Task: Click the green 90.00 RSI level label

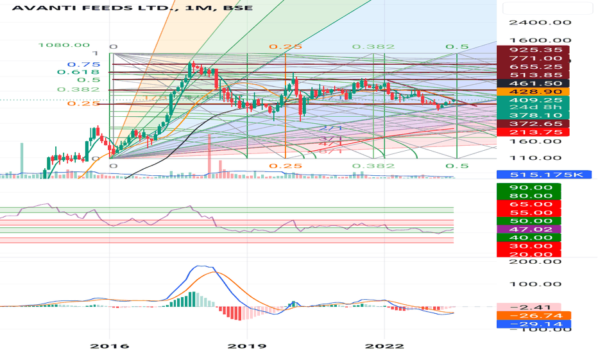Action: pos(529,187)
